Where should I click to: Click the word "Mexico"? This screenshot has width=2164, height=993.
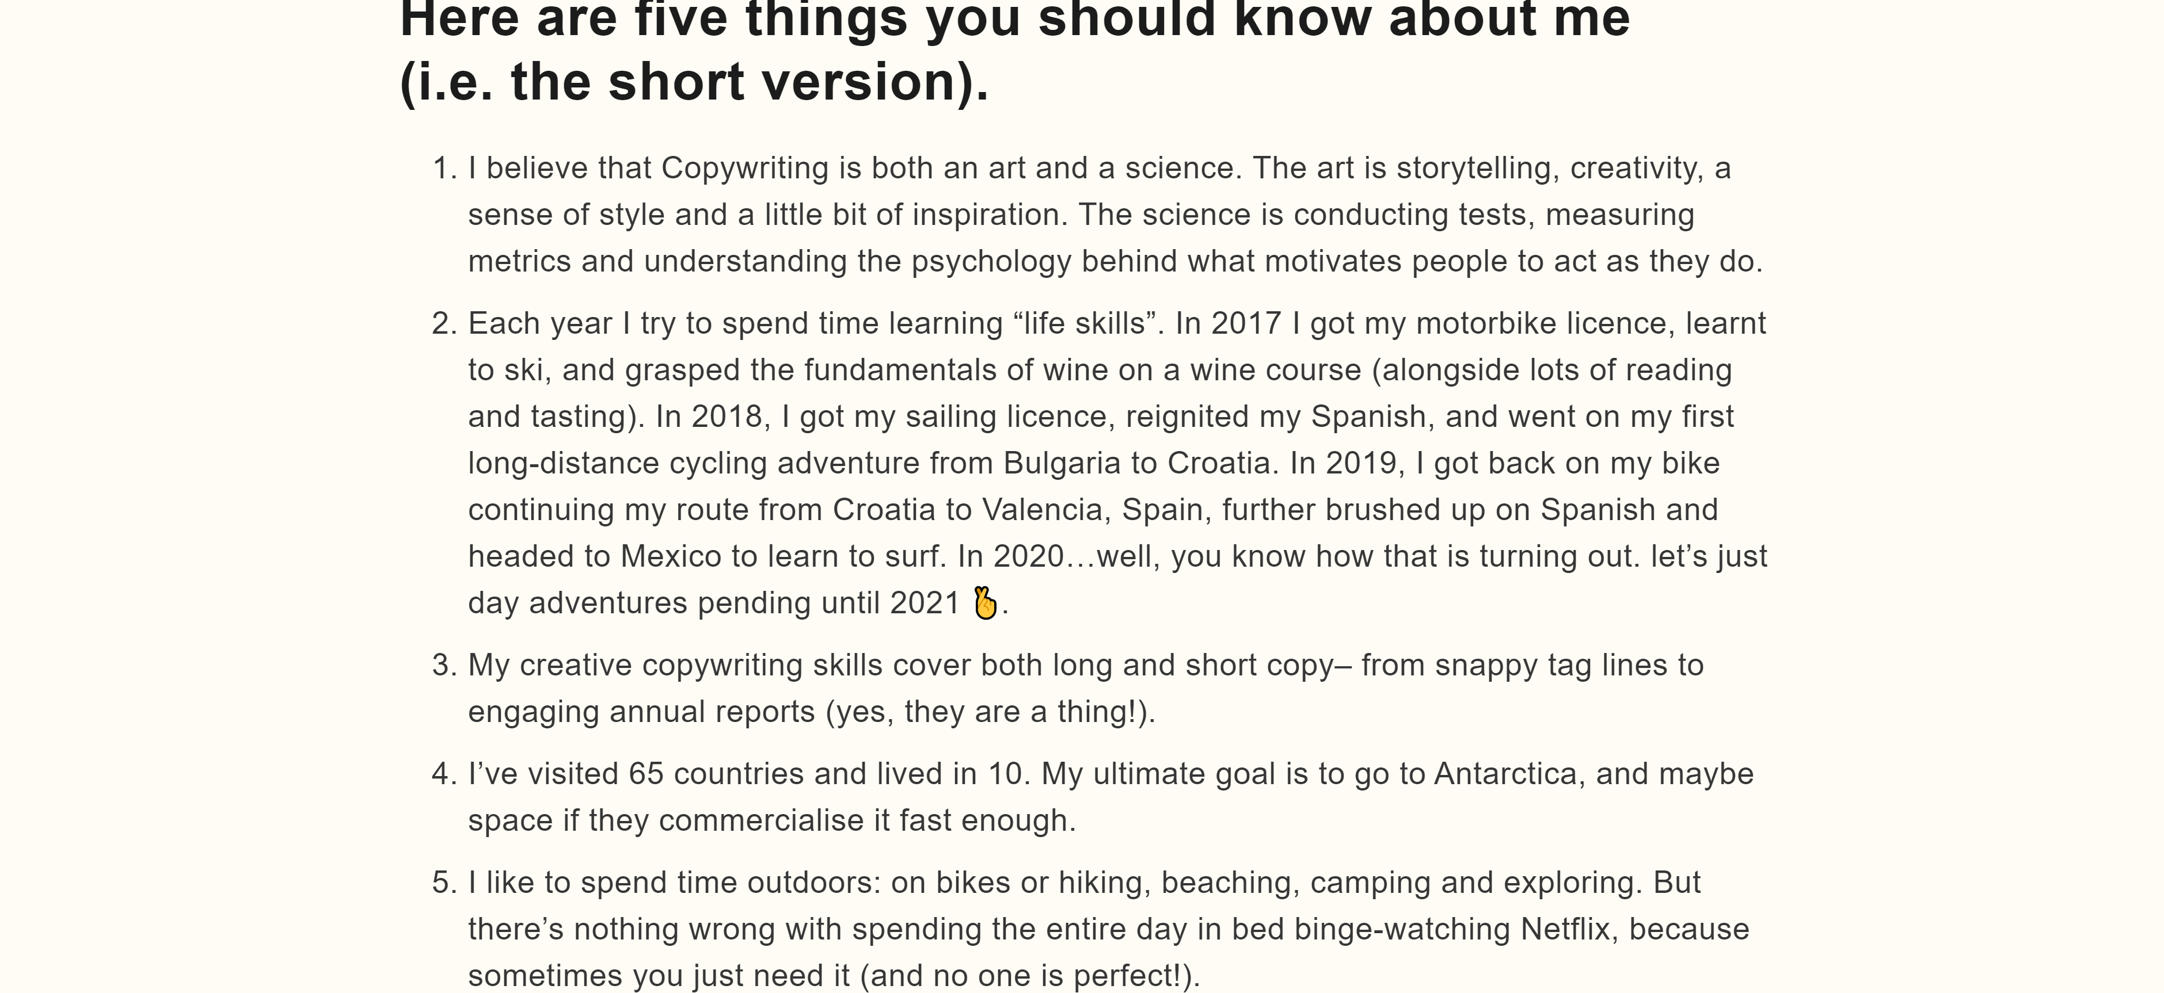(x=671, y=556)
